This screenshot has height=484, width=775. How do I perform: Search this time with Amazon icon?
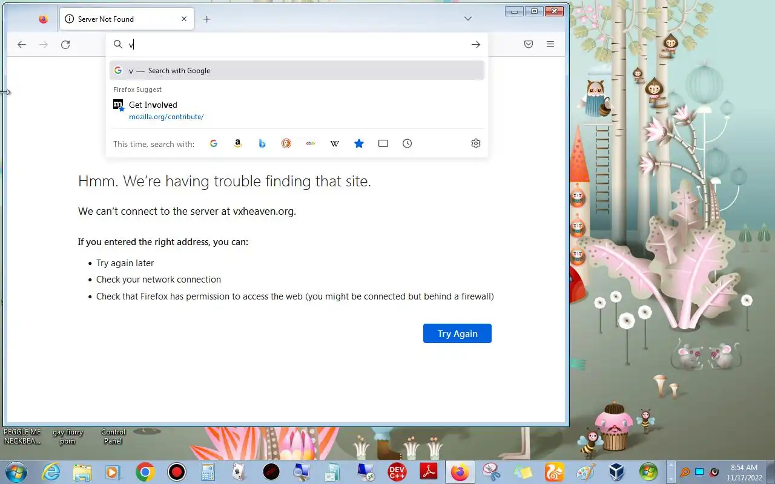click(238, 143)
